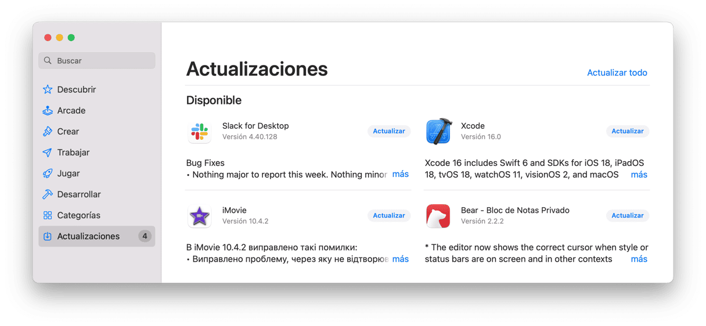Focus the Buscar search field
Viewport: 706px width, 326px height.
pyautogui.click(x=97, y=60)
